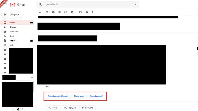Compose a new email

pos(12,15)
